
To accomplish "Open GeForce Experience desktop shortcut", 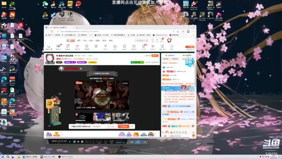I will point(12,5).
